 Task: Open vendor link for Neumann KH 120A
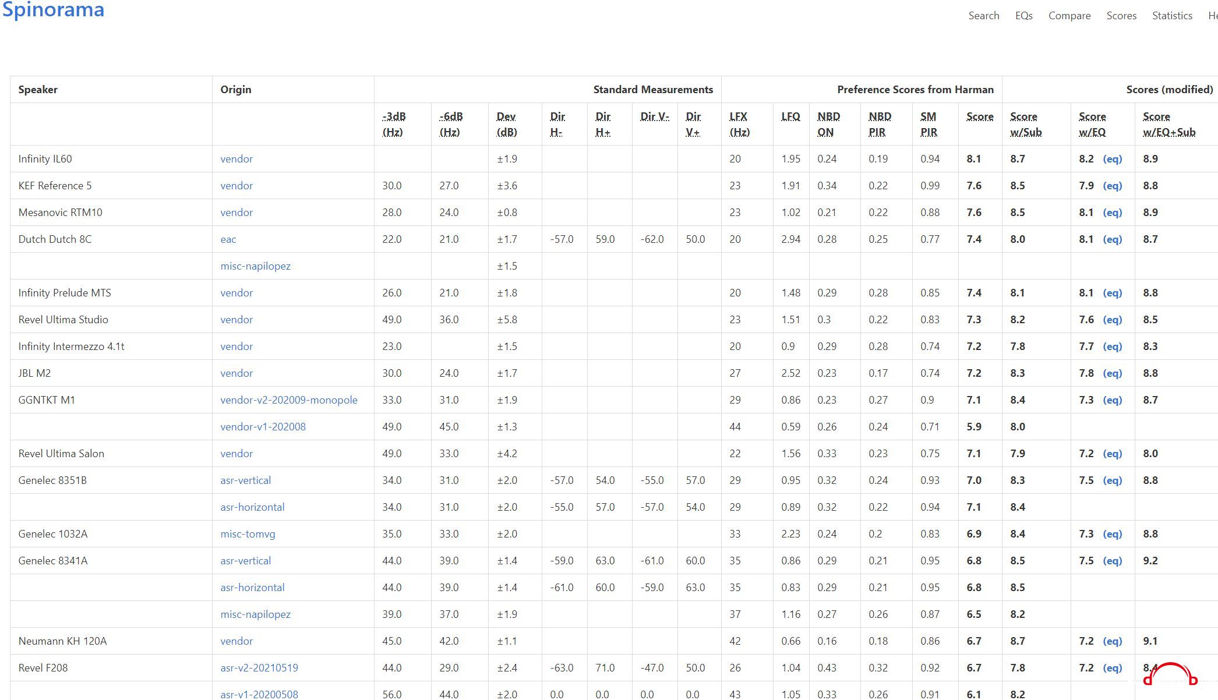pos(236,641)
